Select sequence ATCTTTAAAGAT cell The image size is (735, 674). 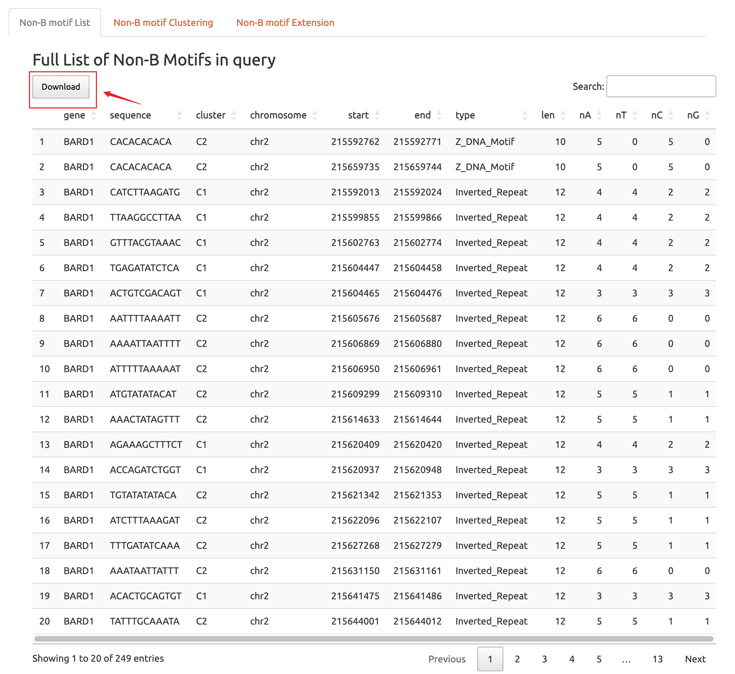pos(145,521)
